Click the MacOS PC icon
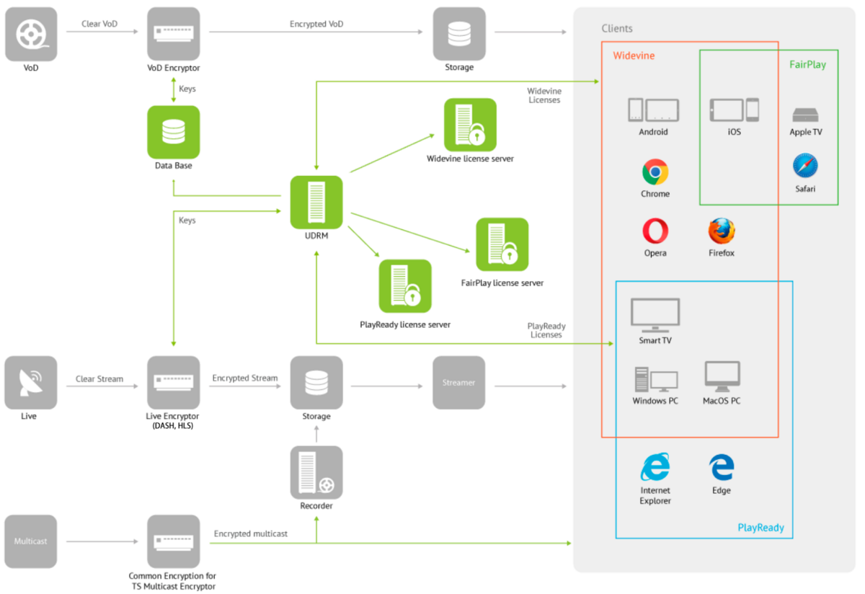The height and width of the screenshot is (594, 865). tap(722, 377)
